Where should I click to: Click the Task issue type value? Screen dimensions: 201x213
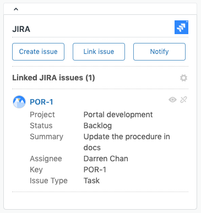(x=91, y=181)
